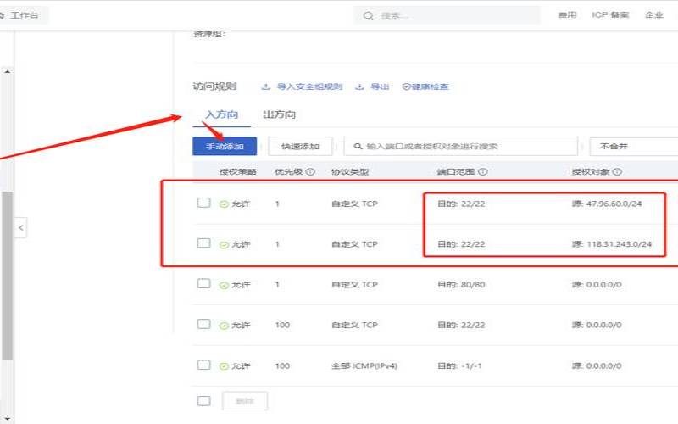678x424 pixels.
Task: Click the 手动添加 manual add button
Action: click(x=225, y=146)
